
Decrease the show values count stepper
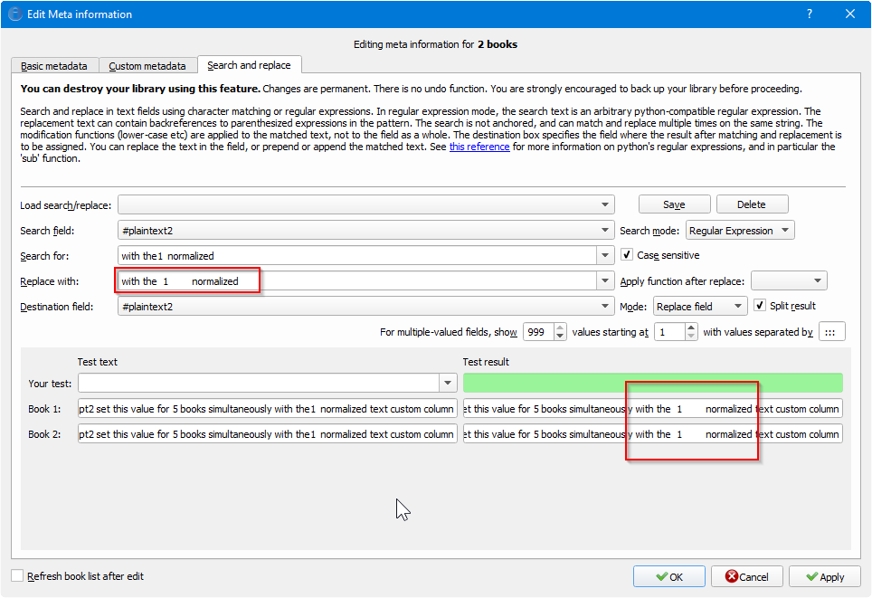[x=560, y=336]
